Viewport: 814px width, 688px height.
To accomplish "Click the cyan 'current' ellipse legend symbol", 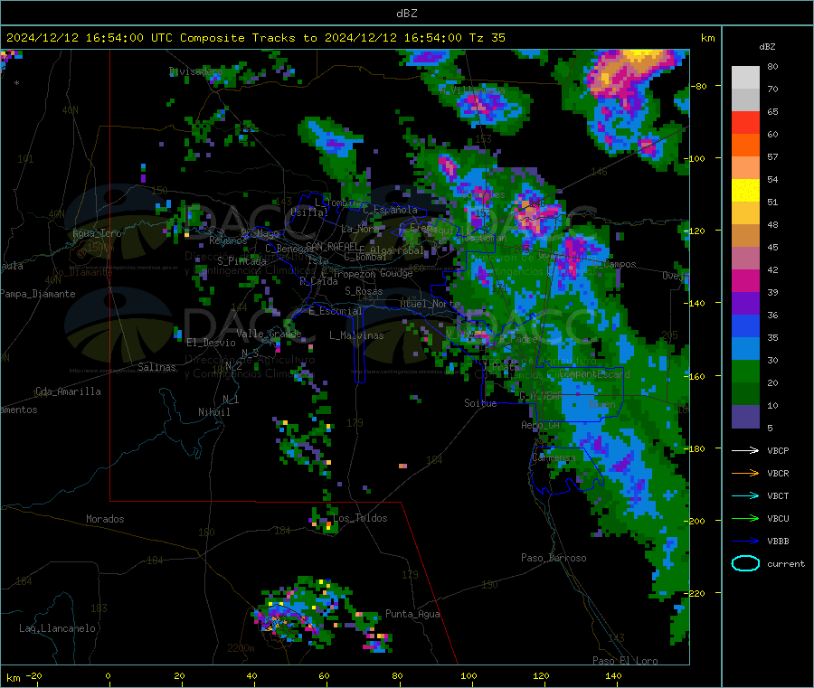I will [745, 563].
